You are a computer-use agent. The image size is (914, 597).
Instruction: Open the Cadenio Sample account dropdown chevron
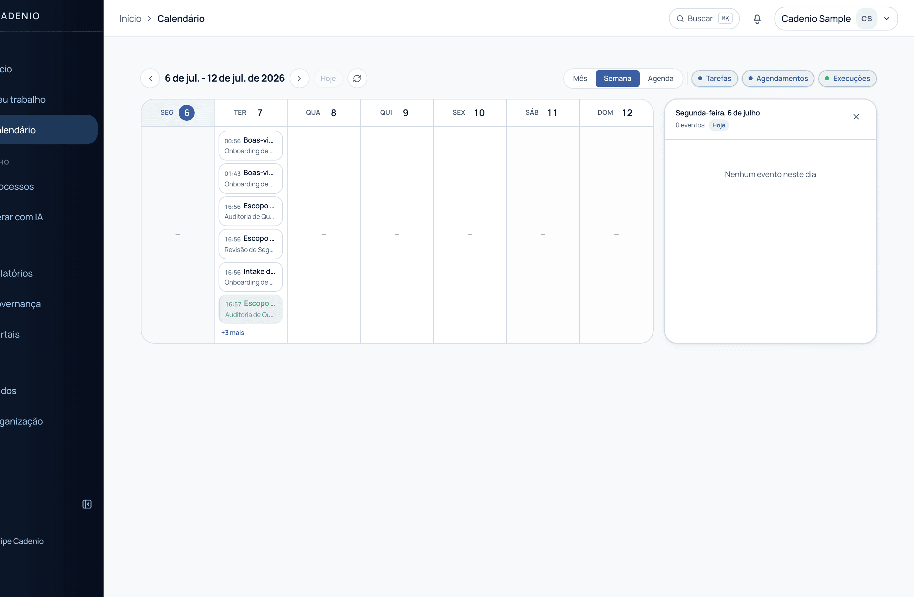[887, 19]
